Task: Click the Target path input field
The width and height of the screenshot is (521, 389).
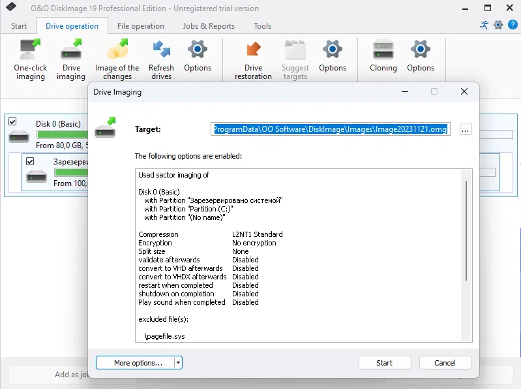Action: coord(331,129)
